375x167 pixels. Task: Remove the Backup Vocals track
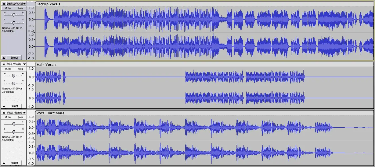click(4, 4)
